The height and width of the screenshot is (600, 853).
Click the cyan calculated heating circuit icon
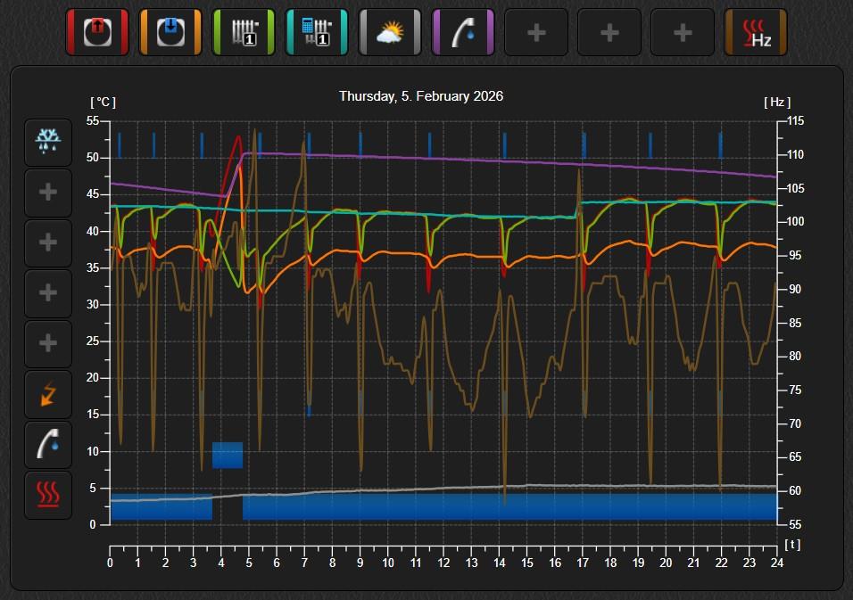pyautogui.click(x=316, y=33)
